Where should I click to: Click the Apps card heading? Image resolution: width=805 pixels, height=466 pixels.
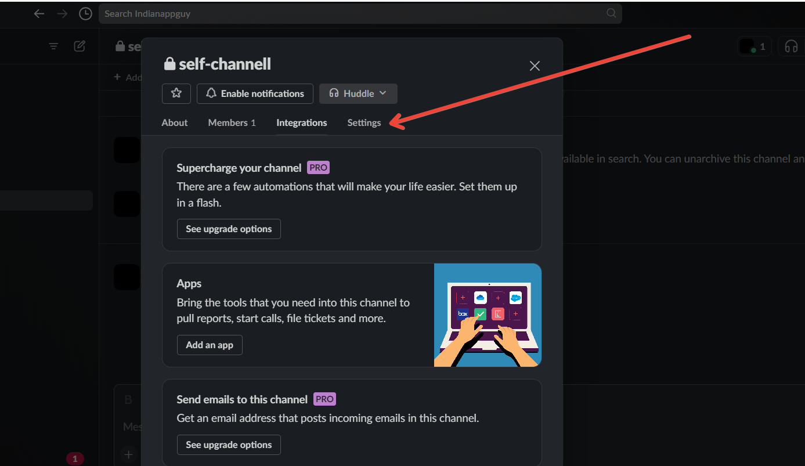(189, 284)
